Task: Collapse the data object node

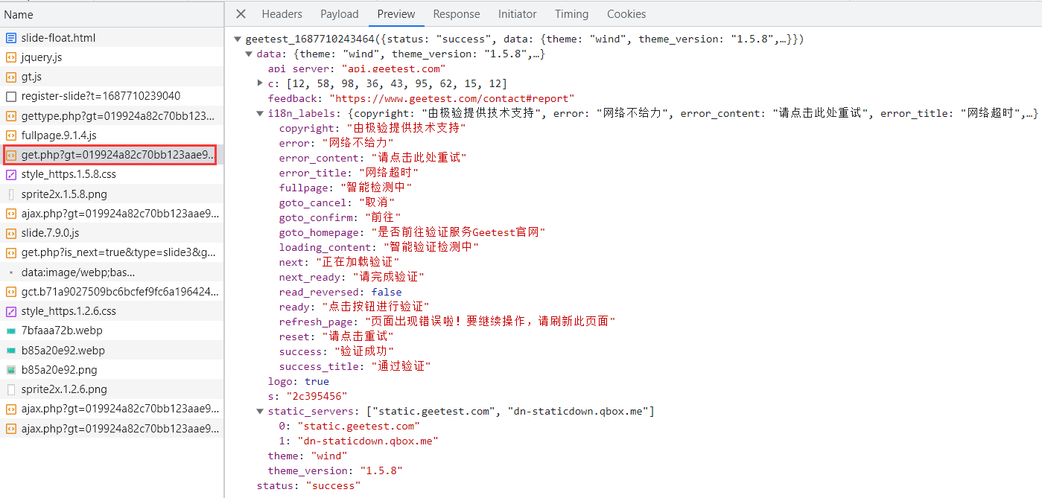Action: pyautogui.click(x=249, y=54)
